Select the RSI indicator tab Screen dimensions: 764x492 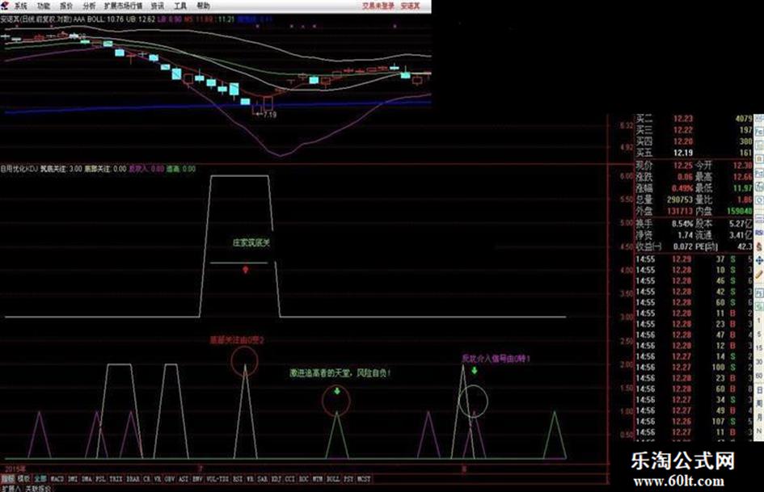[238, 479]
